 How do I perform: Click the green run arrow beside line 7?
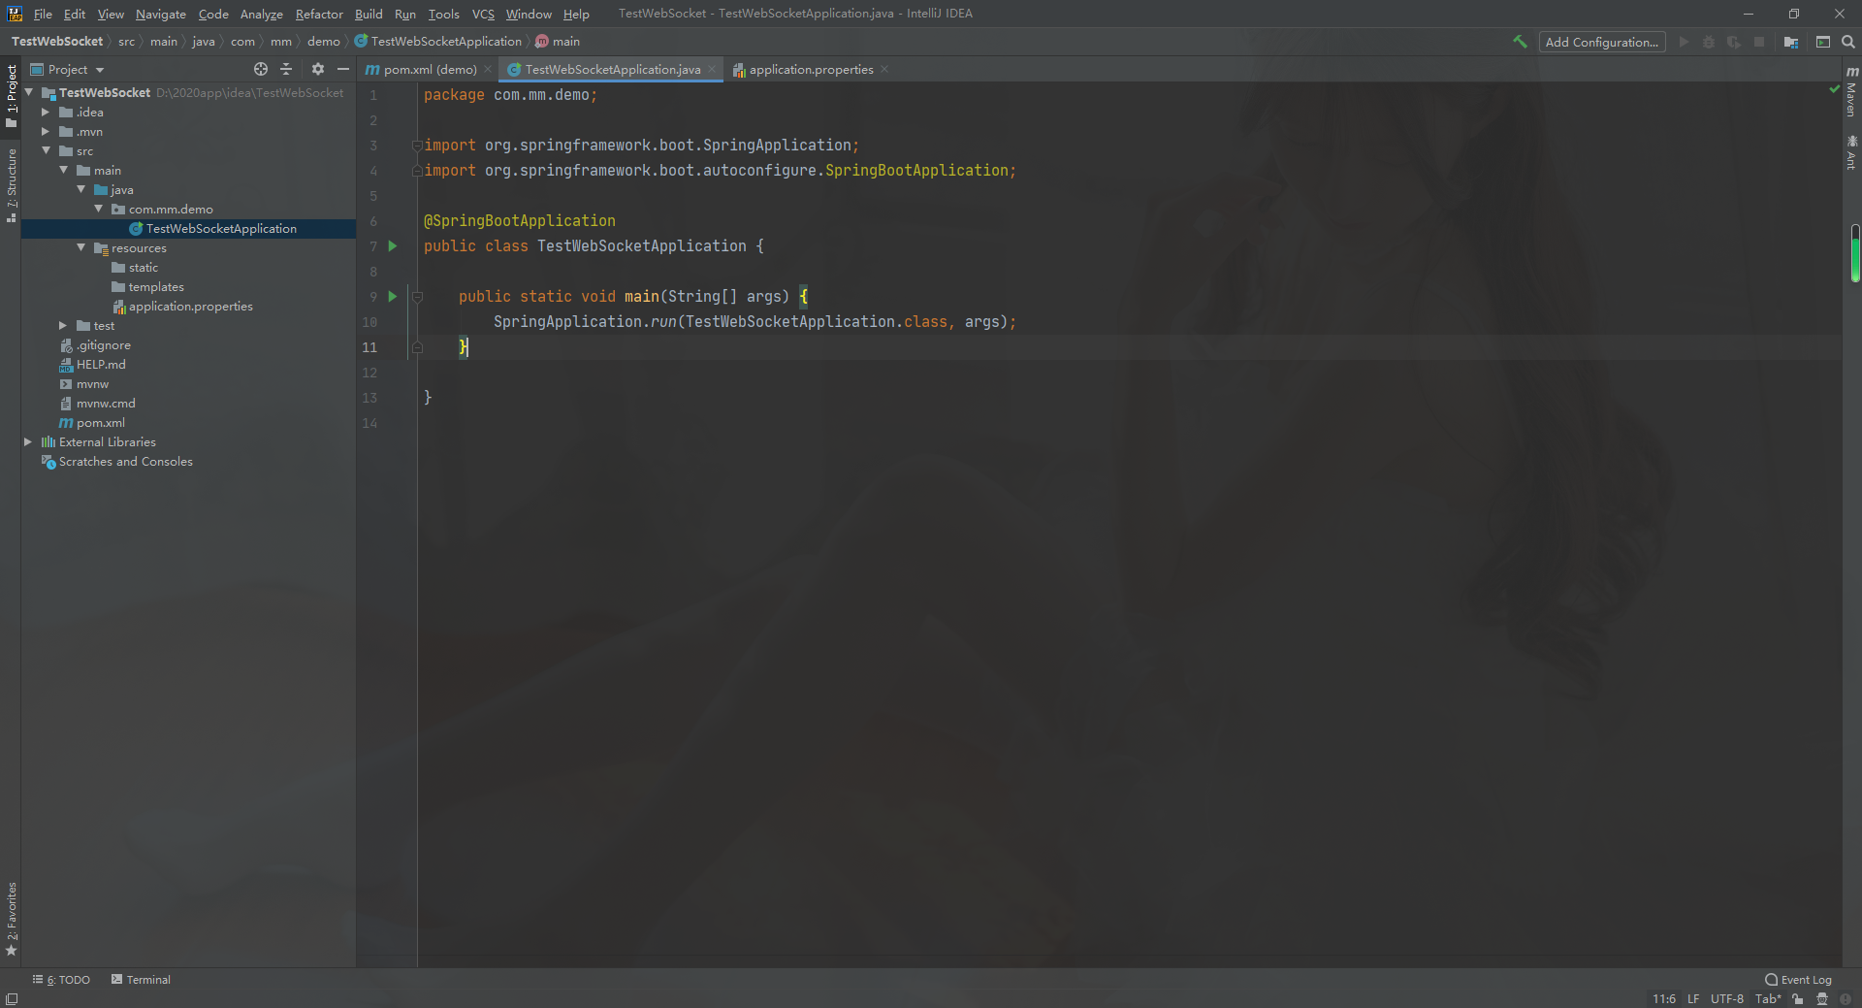392,245
